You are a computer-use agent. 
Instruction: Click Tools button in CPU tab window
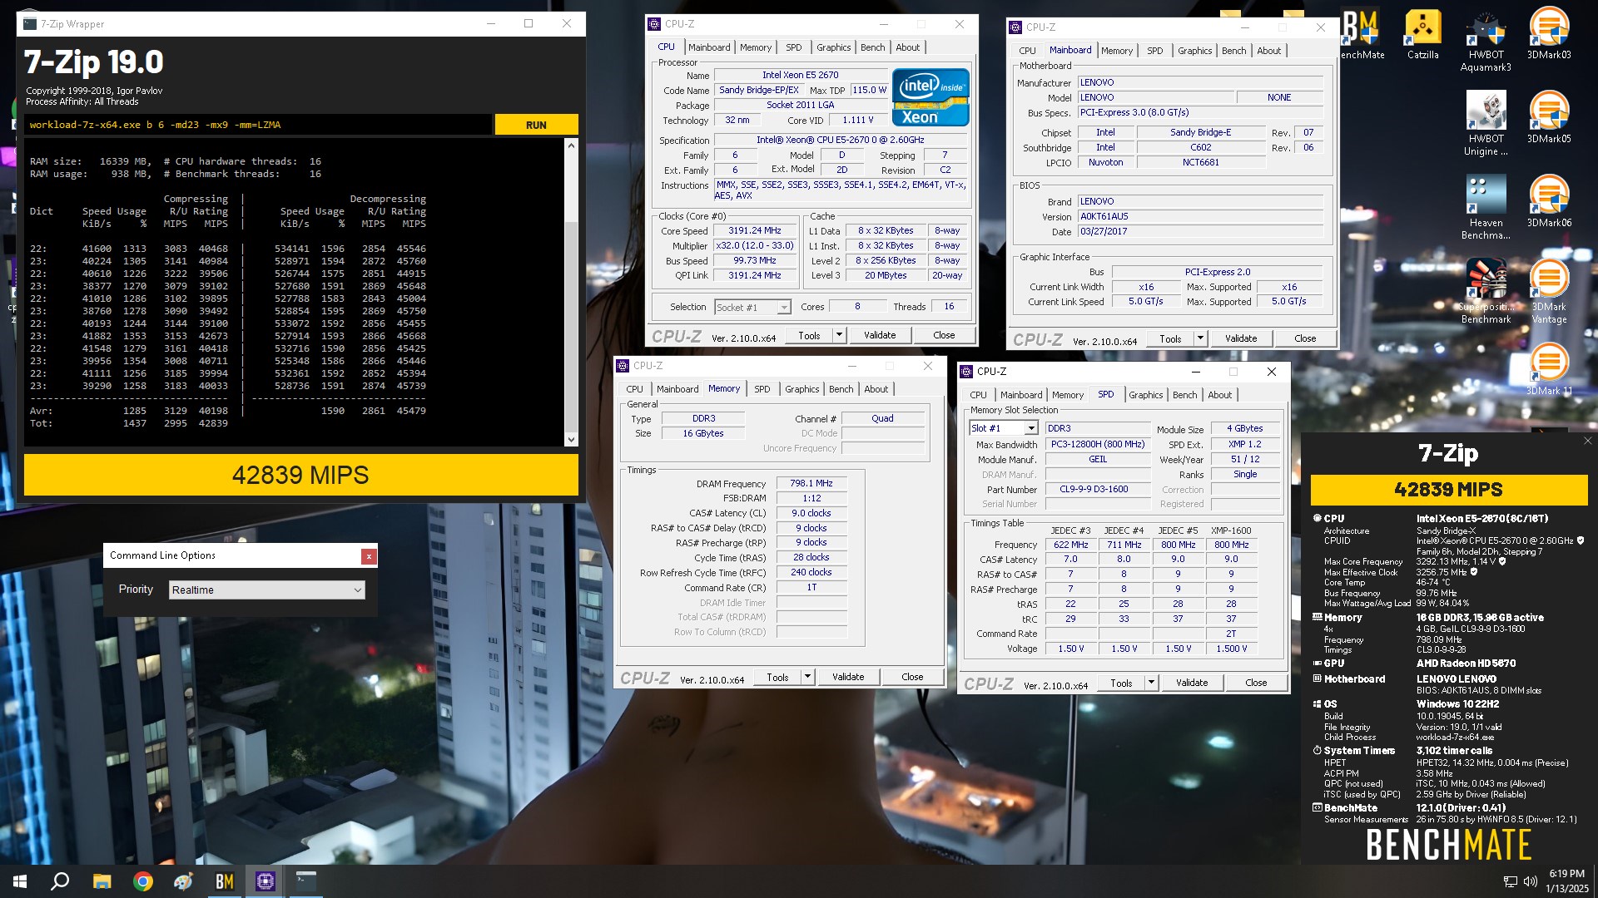click(x=809, y=335)
